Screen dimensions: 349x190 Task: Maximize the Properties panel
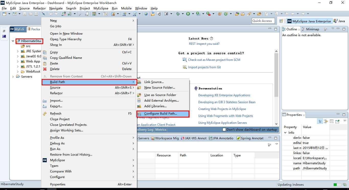pos(344,115)
